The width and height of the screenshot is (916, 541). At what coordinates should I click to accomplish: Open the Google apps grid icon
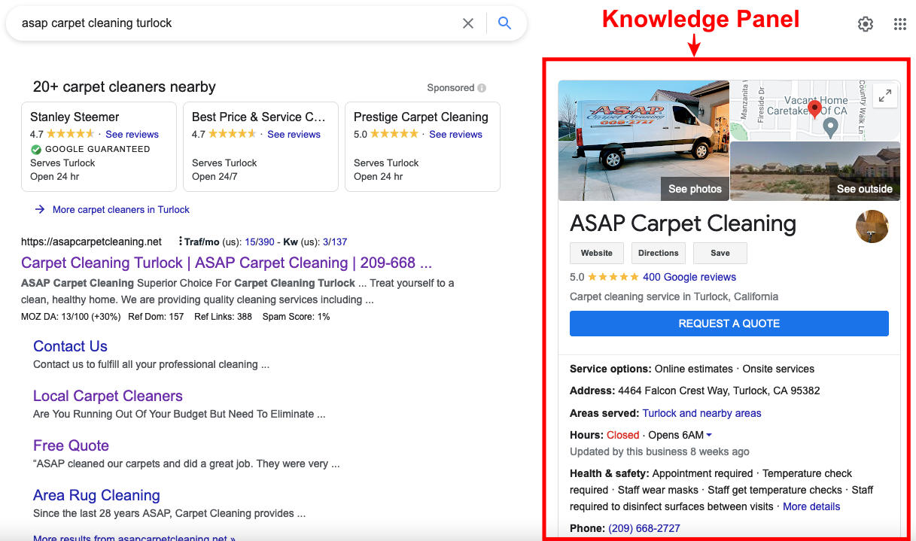click(x=900, y=24)
